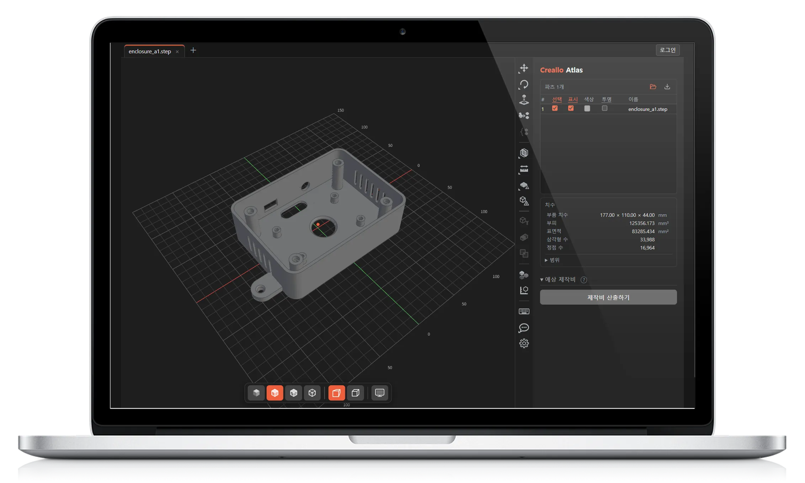The image size is (805, 483).
Task: Collapse the 예상 제작비 section
Action: [558, 280]
